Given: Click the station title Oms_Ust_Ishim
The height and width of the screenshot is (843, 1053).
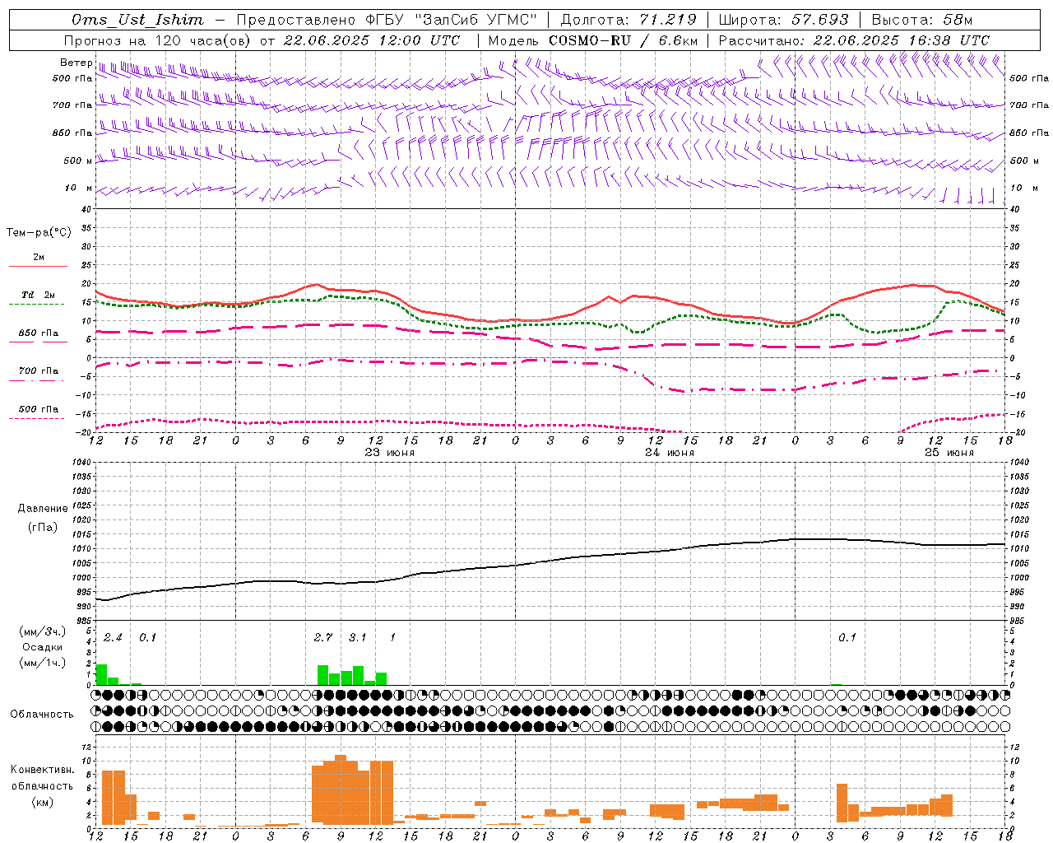Looking at the screenshot, I should click(x=138, y=20).
